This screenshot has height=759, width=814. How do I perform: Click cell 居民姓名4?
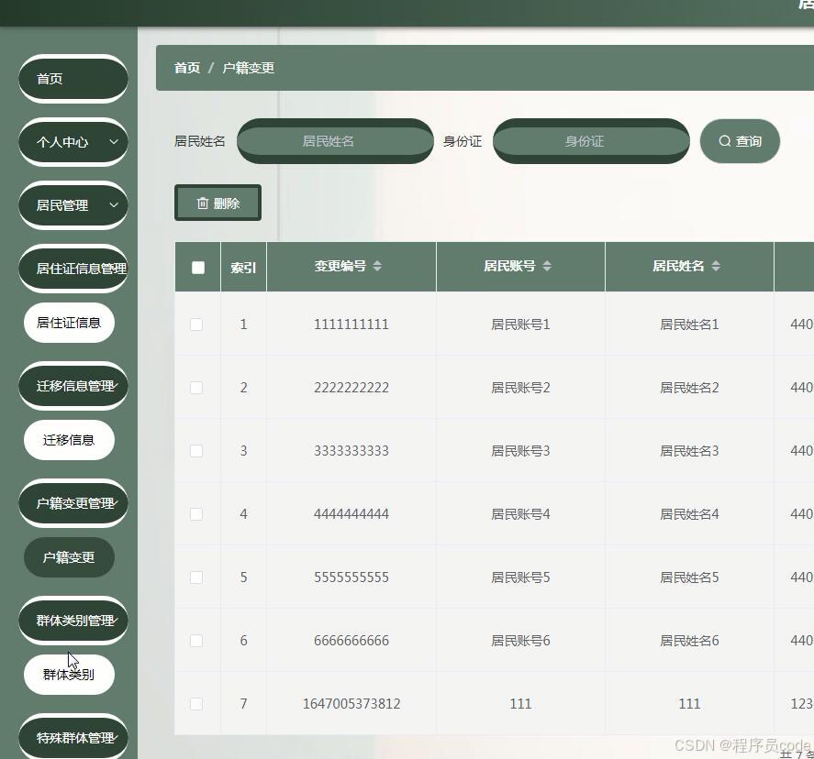(x=689, y=514)
